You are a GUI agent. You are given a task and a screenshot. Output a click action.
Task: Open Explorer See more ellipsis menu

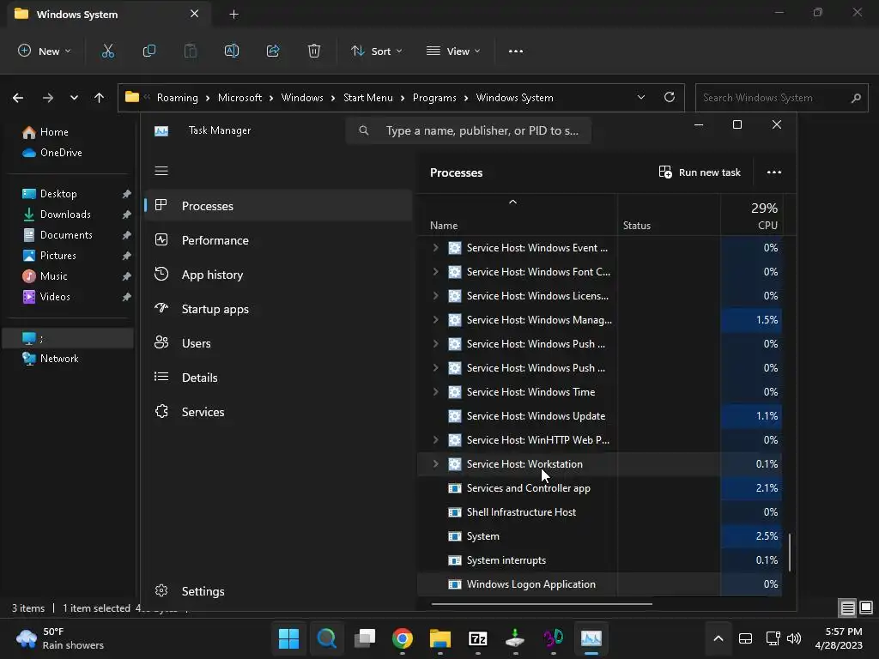[516, 51]
